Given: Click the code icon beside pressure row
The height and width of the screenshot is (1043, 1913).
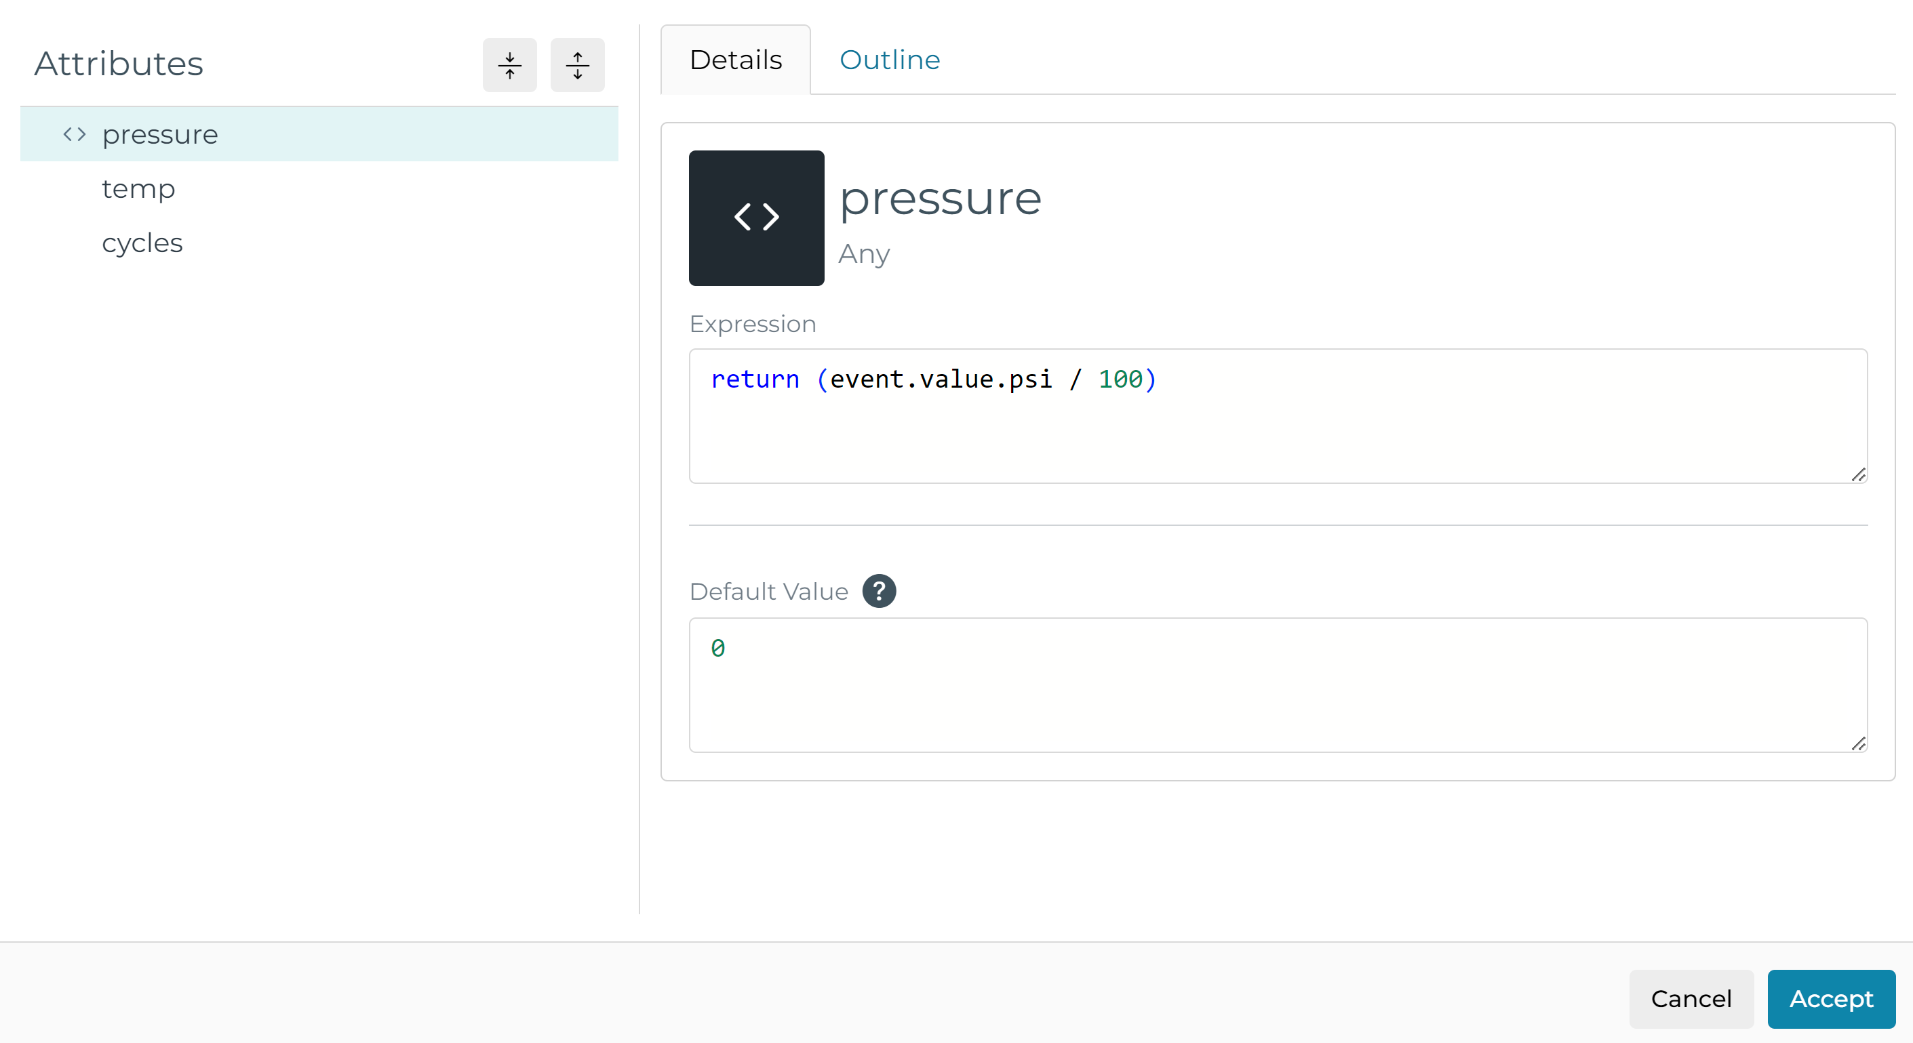Looking at the screenshot, I should tap(75, 134).
